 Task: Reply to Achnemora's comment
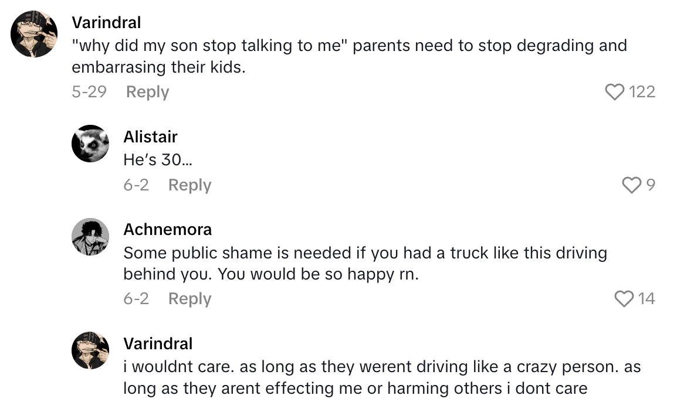189,299
